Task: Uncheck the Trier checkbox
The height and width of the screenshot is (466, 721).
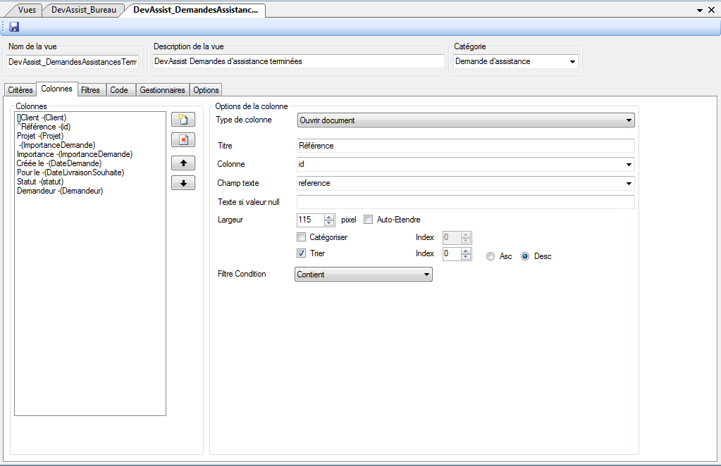Action: [302, 253]
